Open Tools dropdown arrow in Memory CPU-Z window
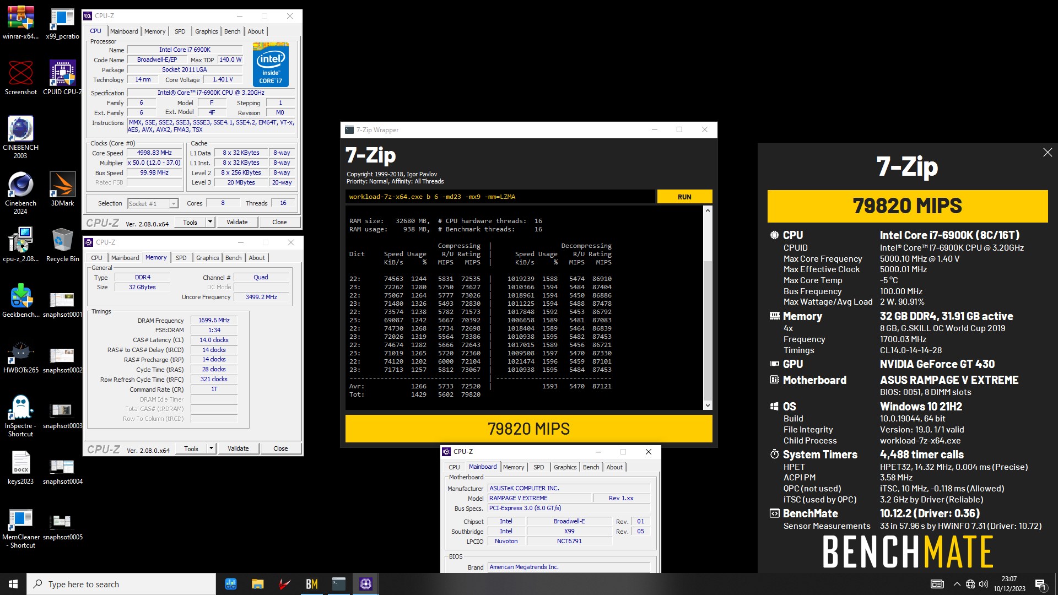 pos(211,448)
